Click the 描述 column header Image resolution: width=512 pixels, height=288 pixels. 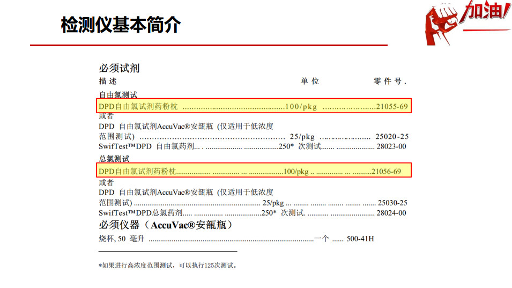[x=108, y=81]
